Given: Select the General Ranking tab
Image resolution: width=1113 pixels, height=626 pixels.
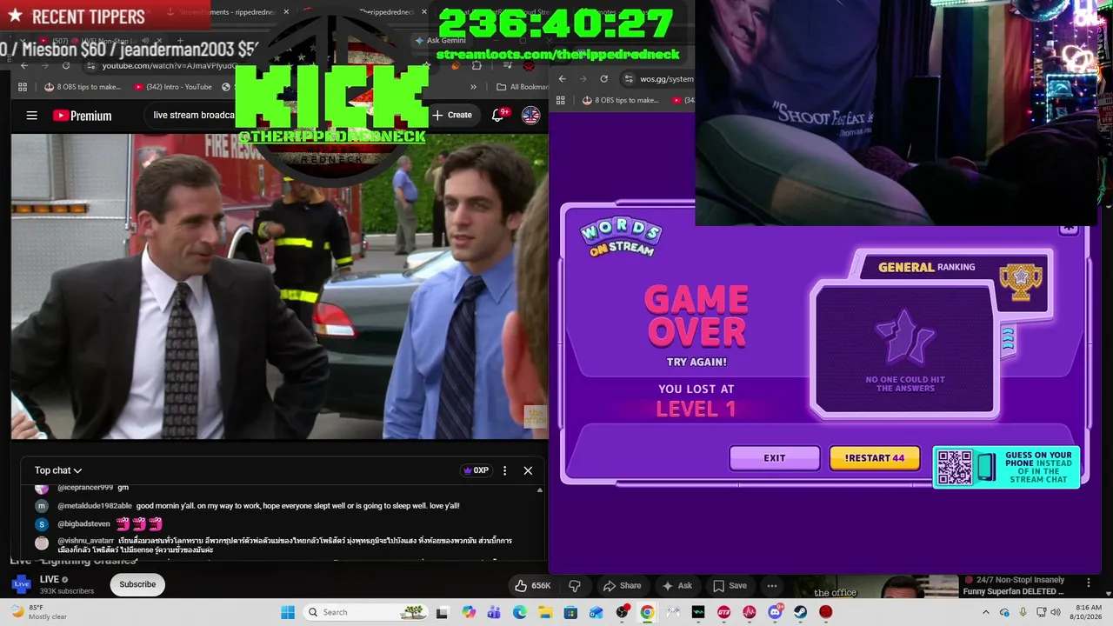Looking at the screenshot, I should 926,267.
